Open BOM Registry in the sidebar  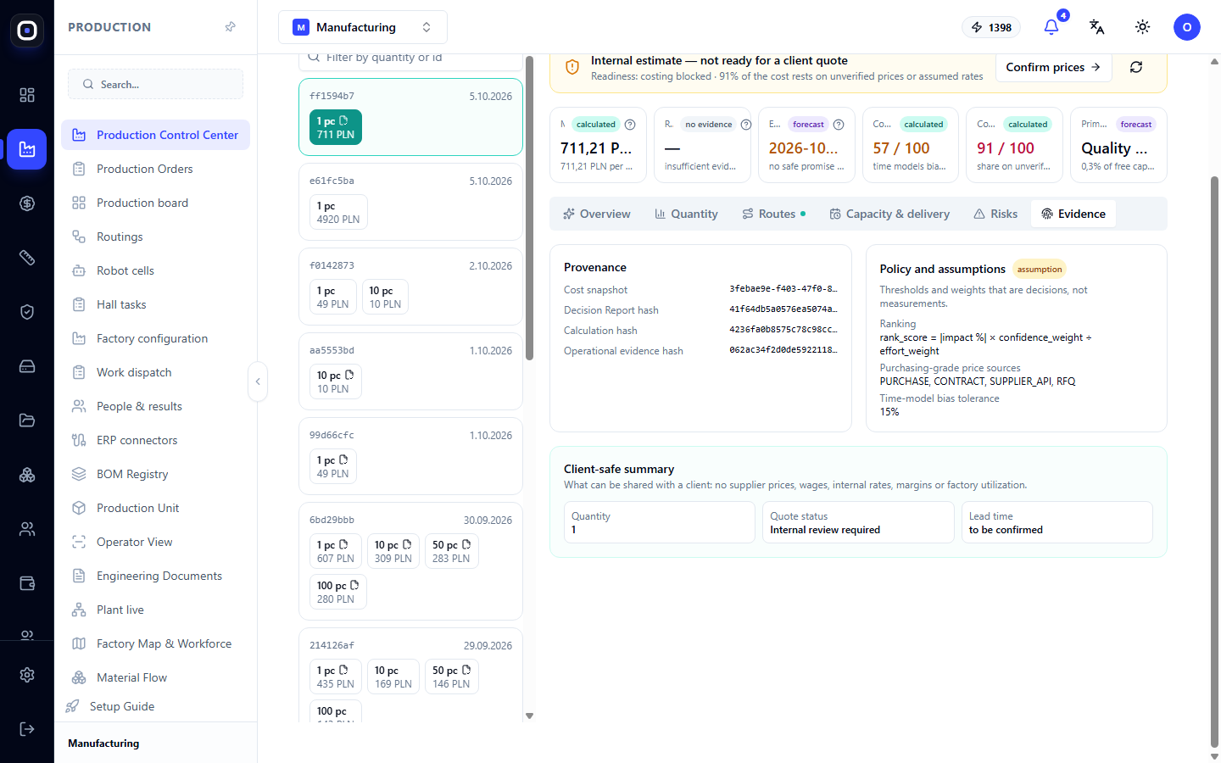pos(155,474)
